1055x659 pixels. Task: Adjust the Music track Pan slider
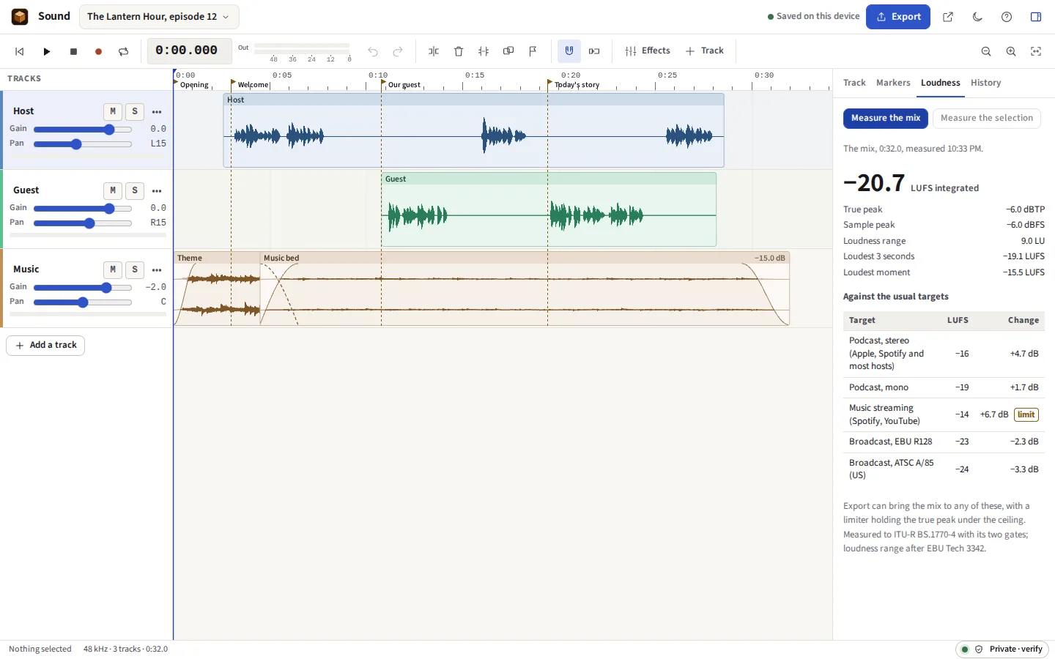pyautogui.click(x=83, y=302)
